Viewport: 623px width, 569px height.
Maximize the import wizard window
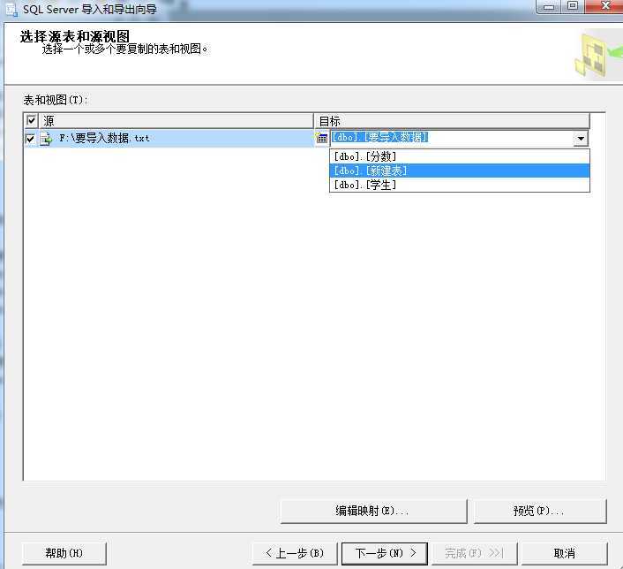coord(572,6)
